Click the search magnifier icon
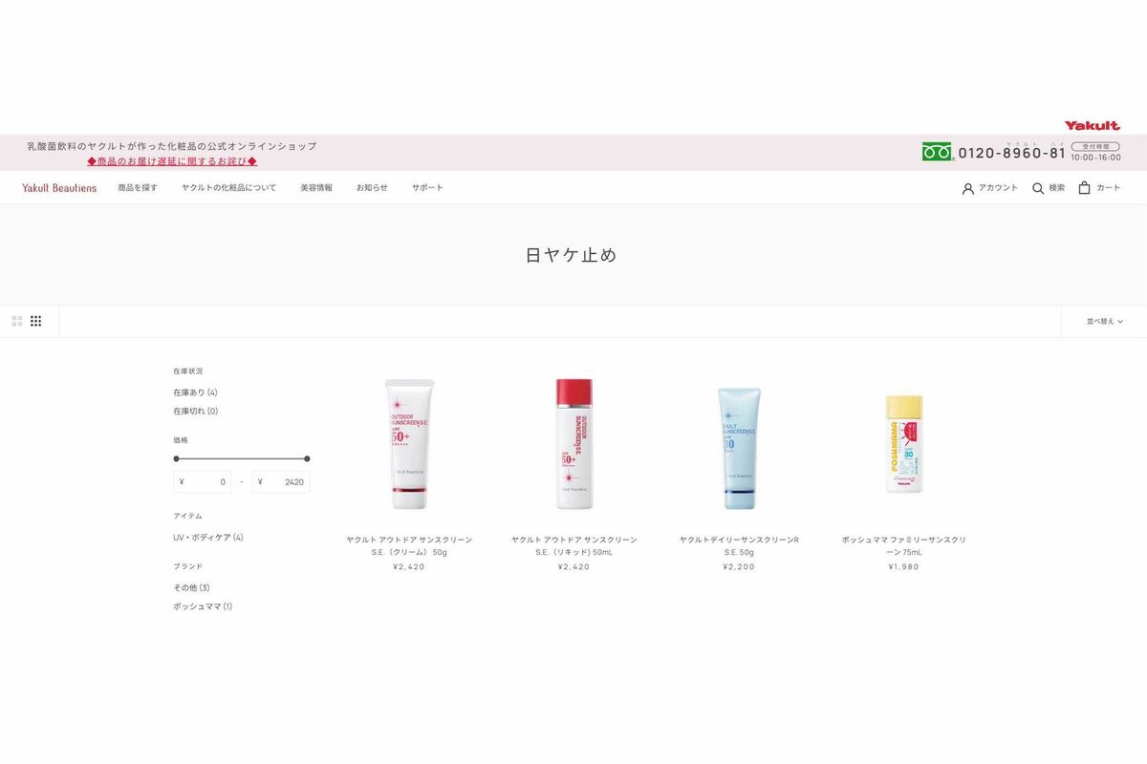 1038,188
